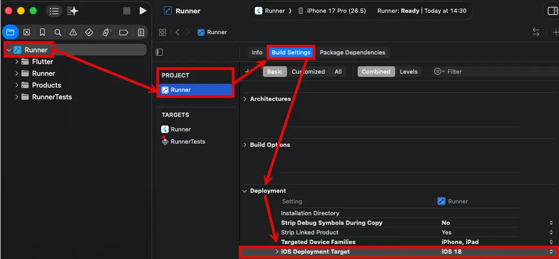Add an editor with the plus icon
Screen dimensions: 559x259
click(x=555, y=32)
